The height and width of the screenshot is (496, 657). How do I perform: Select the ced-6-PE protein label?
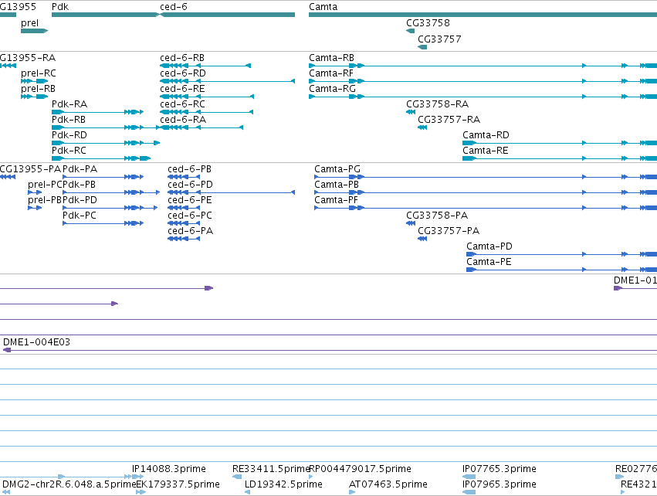pyautogui.click(x=190, y=200)
